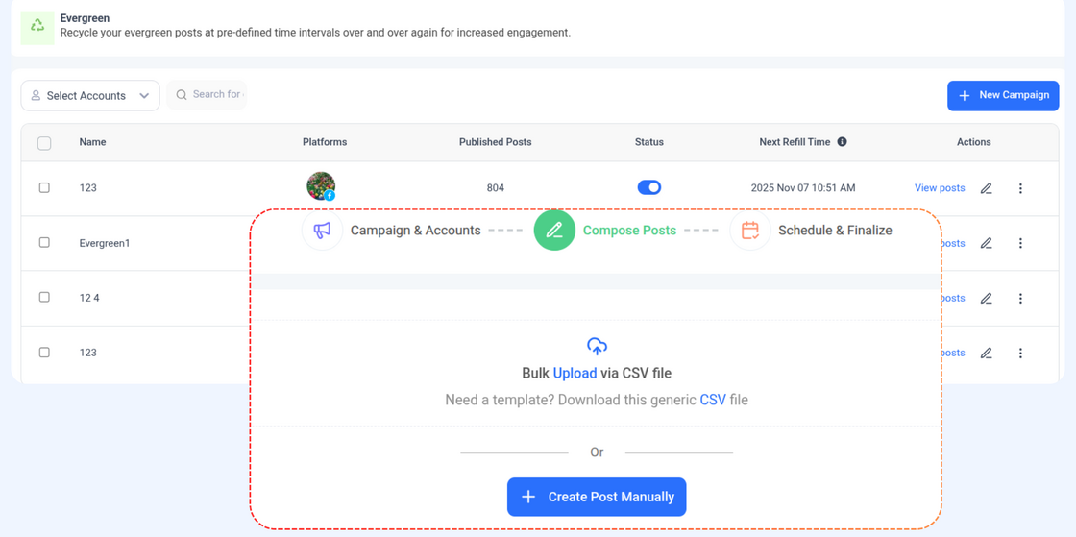This screenshot has width=1076, height=537.
Task: Click the Schedule & Finalize calendar icon
Action: (750, 231)
